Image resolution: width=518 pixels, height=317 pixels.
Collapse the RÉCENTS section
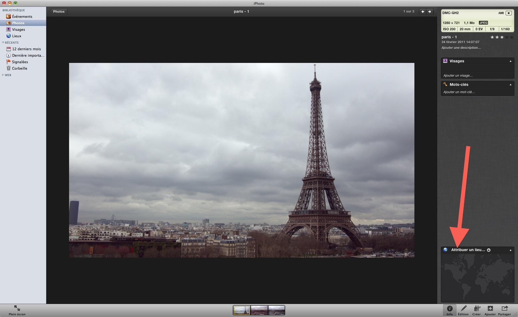[x=3, y=42]
